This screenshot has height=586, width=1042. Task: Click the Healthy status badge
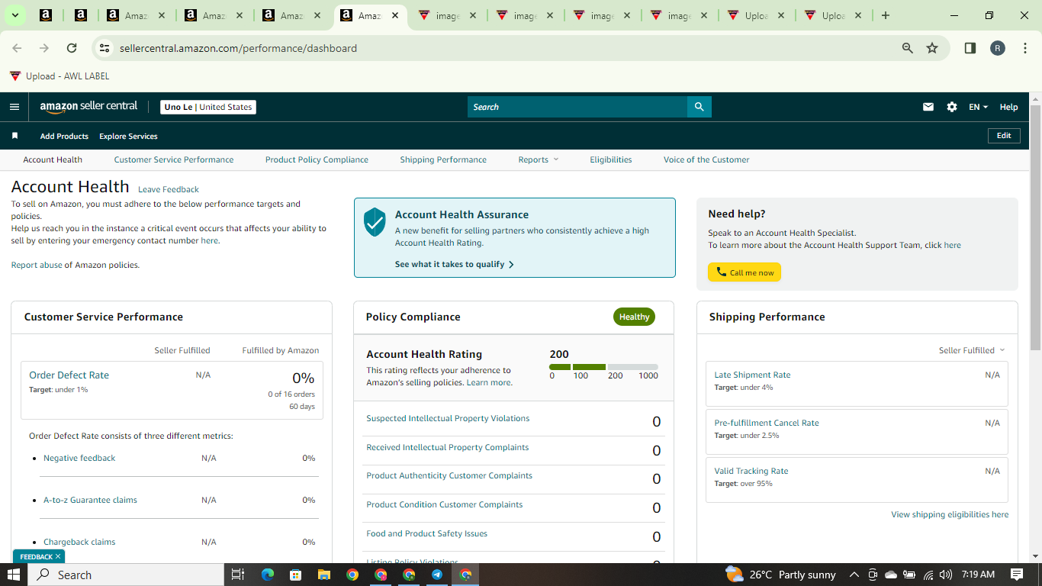tap(634, 317)
